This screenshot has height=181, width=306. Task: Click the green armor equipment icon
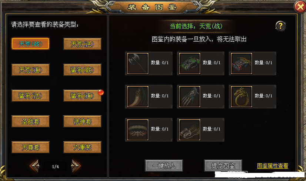[x=190, y=63]
